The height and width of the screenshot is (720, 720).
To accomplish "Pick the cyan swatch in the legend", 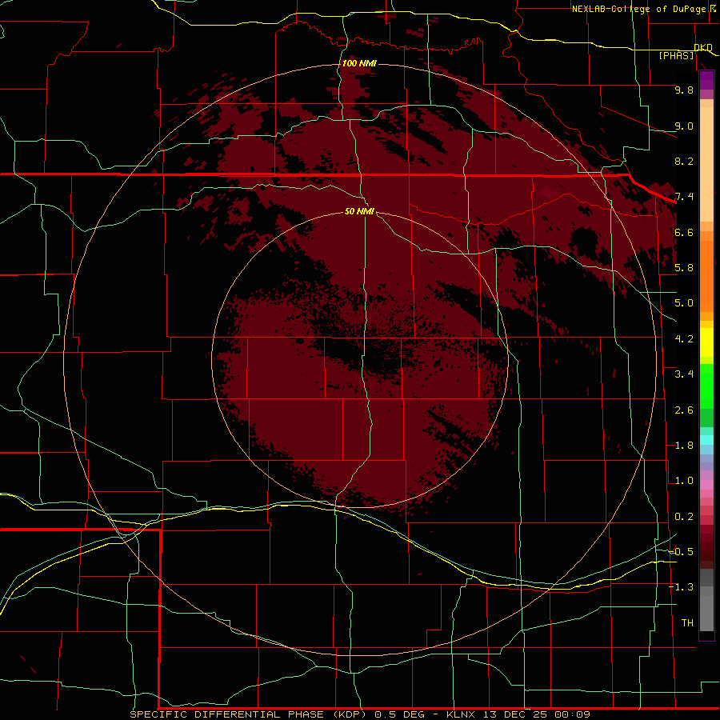I will [706, 440].
